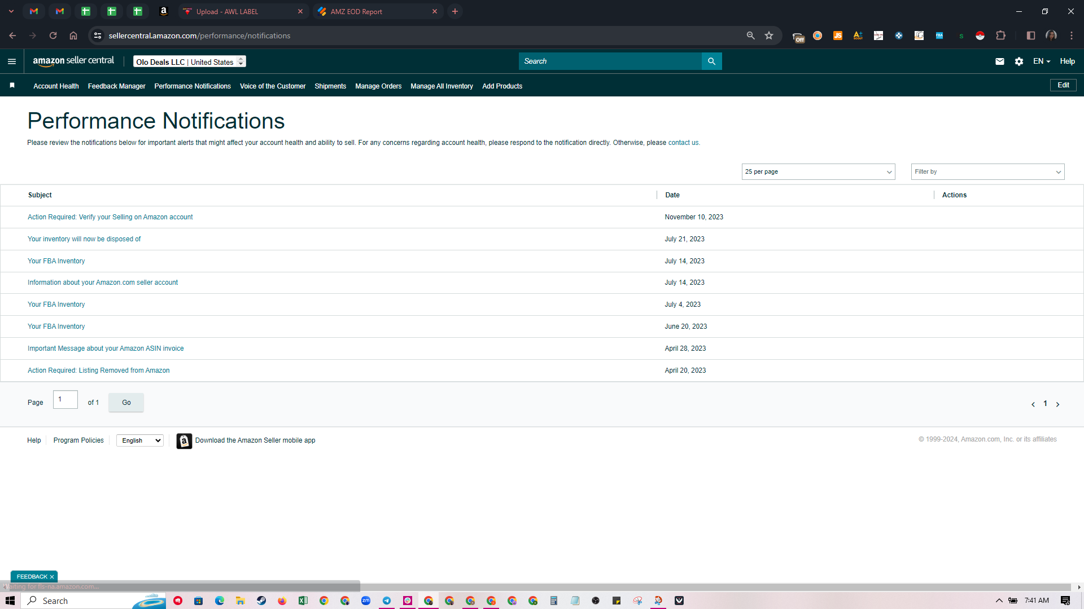Image resolution: width=1084 pixels, height=609 pixels.
Task: Go to the next page chevron
Action: pyautogui.click(x=1057, y=404)
